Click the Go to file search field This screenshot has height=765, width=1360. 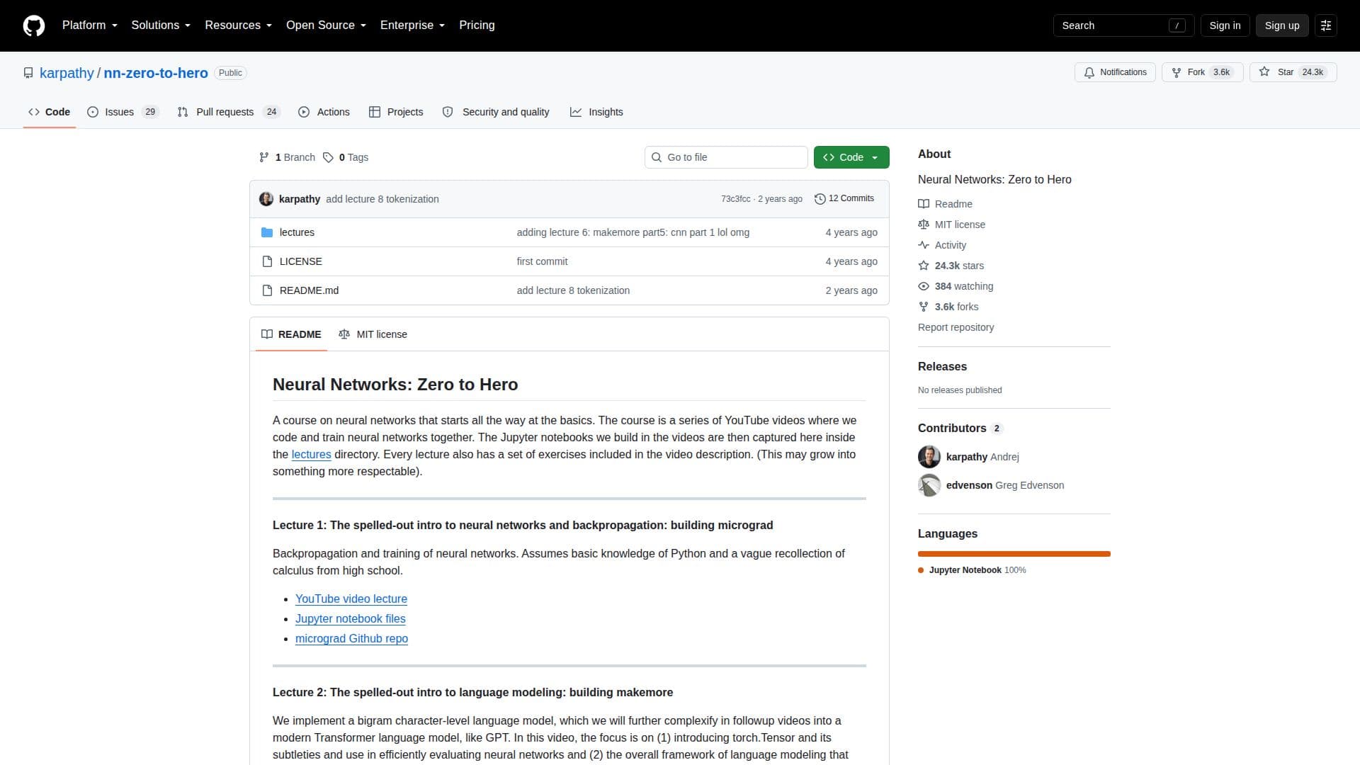(726, 157)
